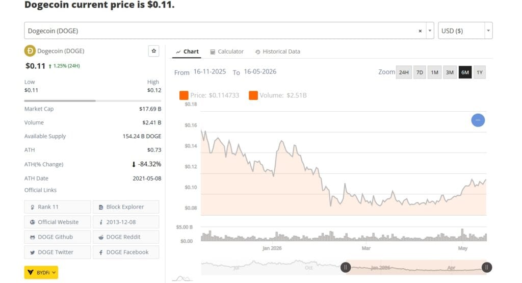Toggle the Volume series legend swatch
Screen dimensions: 522x283
pyautogui.click(x=253, y=95)
